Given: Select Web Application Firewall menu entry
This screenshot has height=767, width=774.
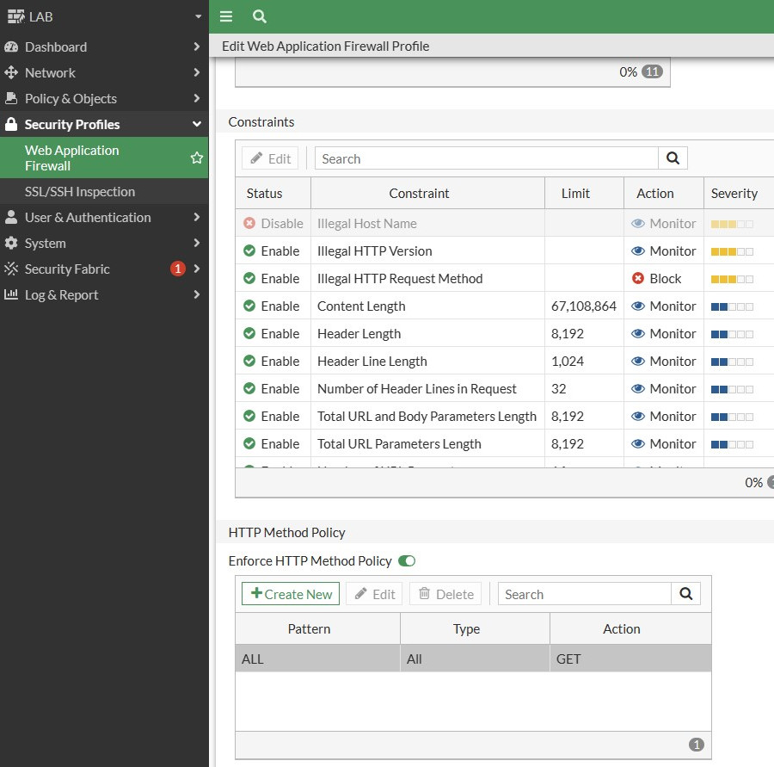Looking at the screenshot, I should click(x=104, y=158).
